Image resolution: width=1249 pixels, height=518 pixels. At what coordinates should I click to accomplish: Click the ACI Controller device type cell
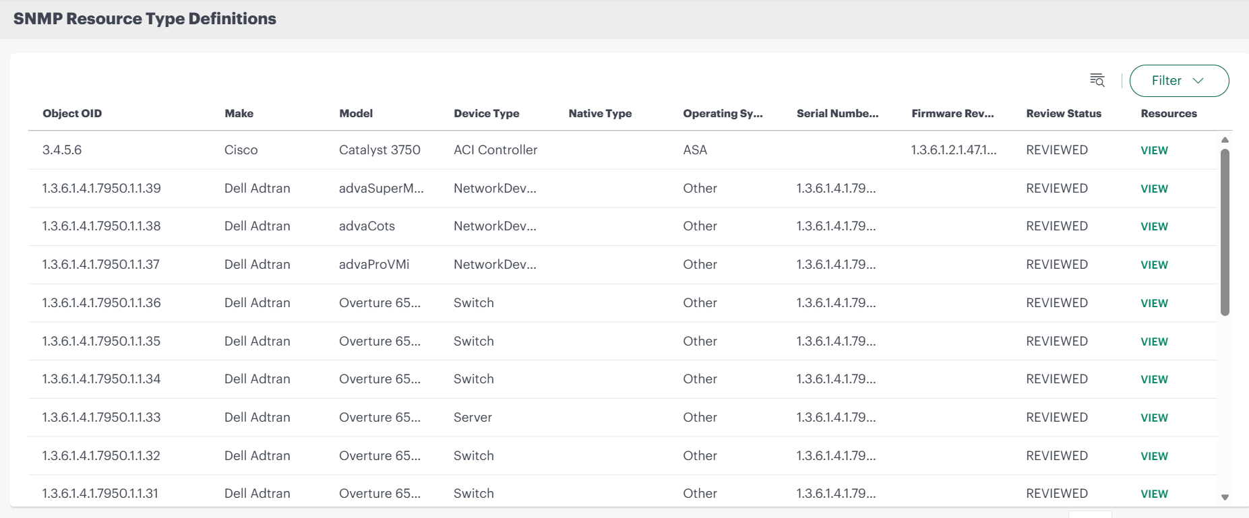tap(495, 150)
